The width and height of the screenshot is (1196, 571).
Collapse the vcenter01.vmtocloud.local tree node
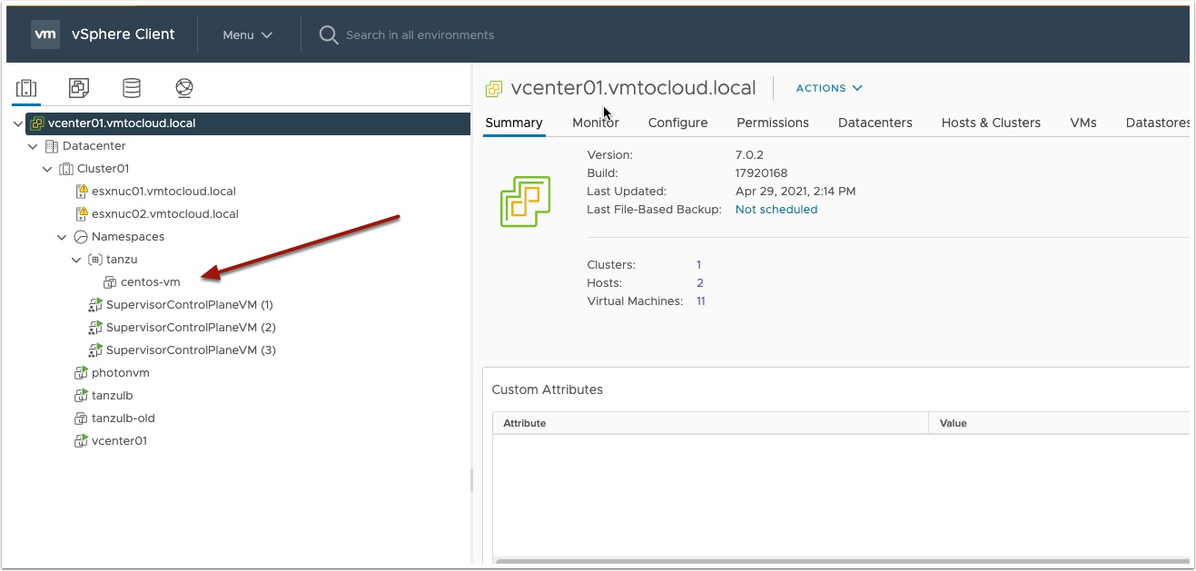coord(19,123)
